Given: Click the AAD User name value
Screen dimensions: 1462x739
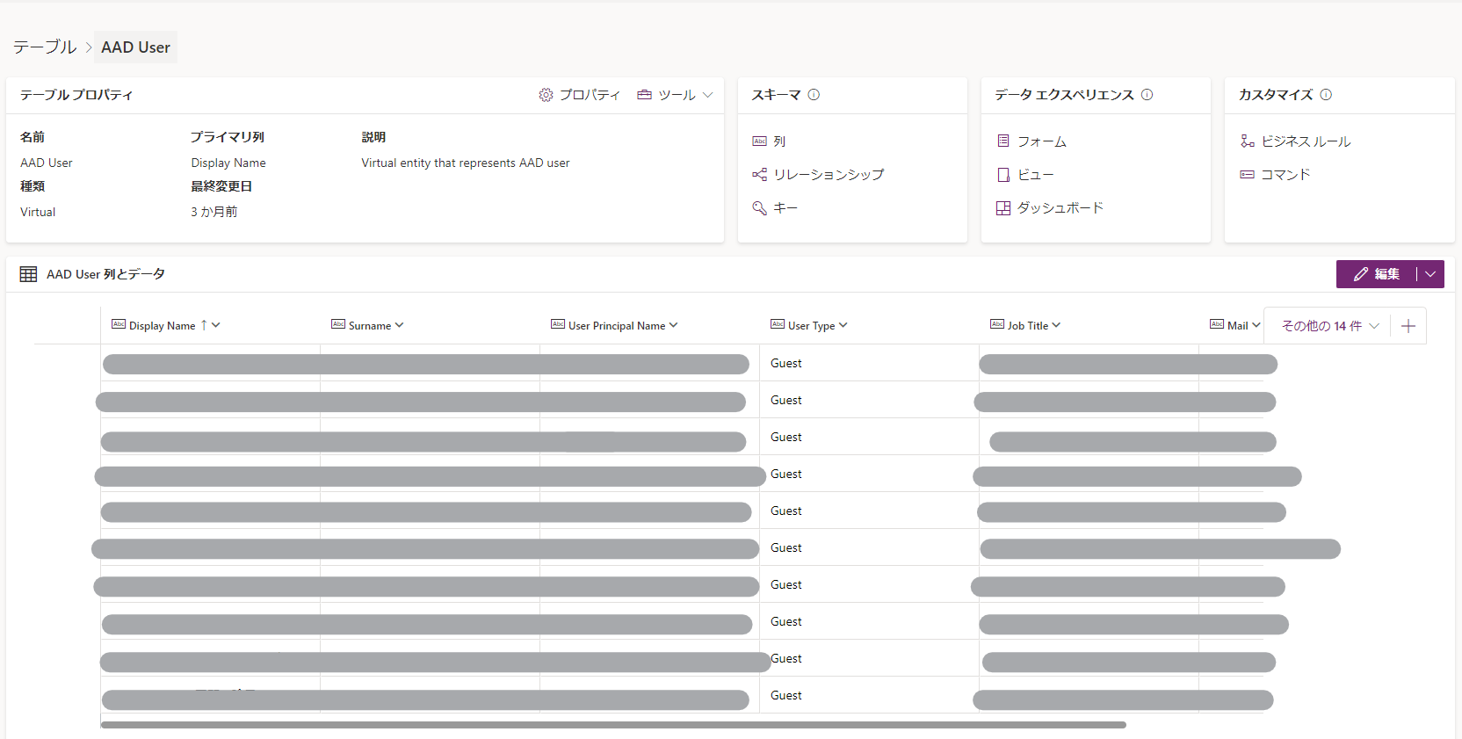Looking at the screenshot, I should [47, 163].
